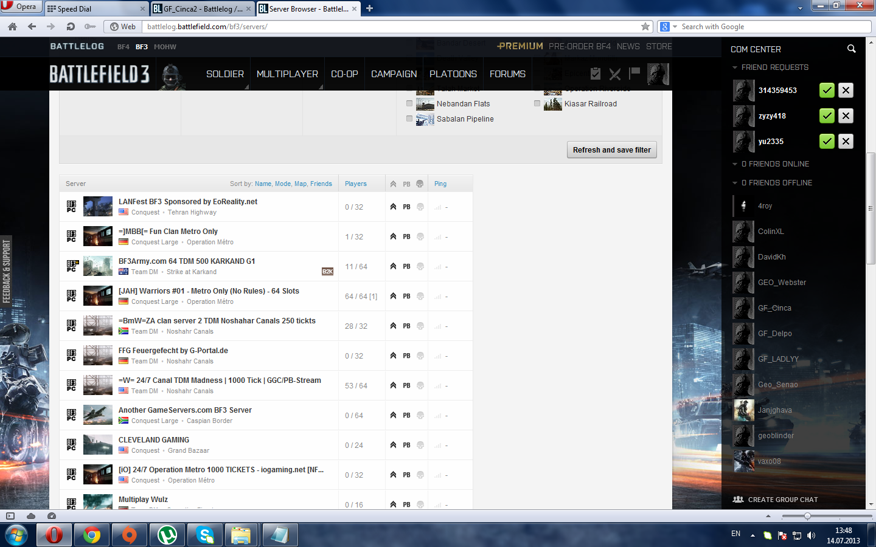Switch to the GF_Cinca2 Battlelog tab
Screen dimensions: 876x547
pyautogui.click(x=202, y=9)
